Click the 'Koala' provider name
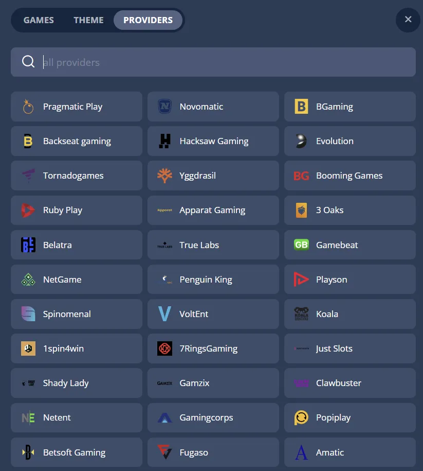Screen dimensions: 423x471 327,314
